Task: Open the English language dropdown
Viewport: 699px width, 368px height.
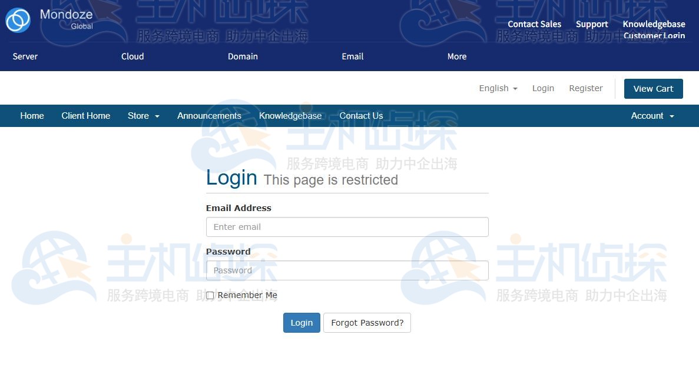Action: pos(498,89)
